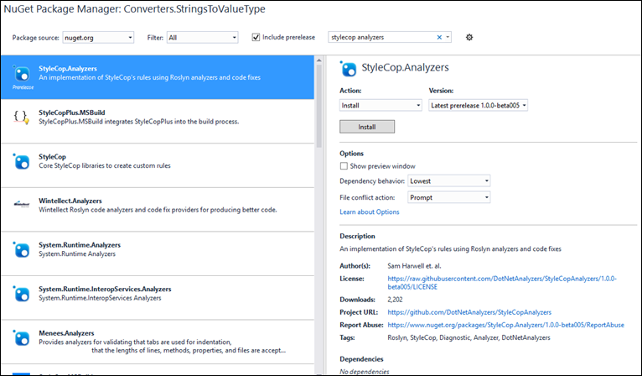
Task: Open the Learn about Options link
Action: coord(369,212)
